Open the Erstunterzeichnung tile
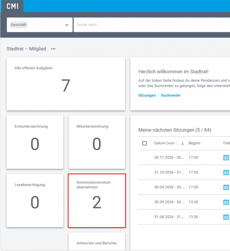Viewport: 230px width, 251px height. click(35, 142)
